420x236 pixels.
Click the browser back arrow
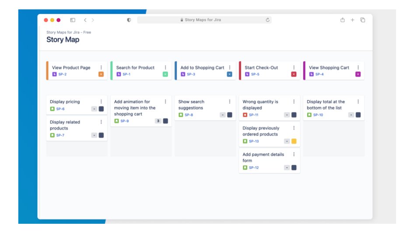(85, 20)
